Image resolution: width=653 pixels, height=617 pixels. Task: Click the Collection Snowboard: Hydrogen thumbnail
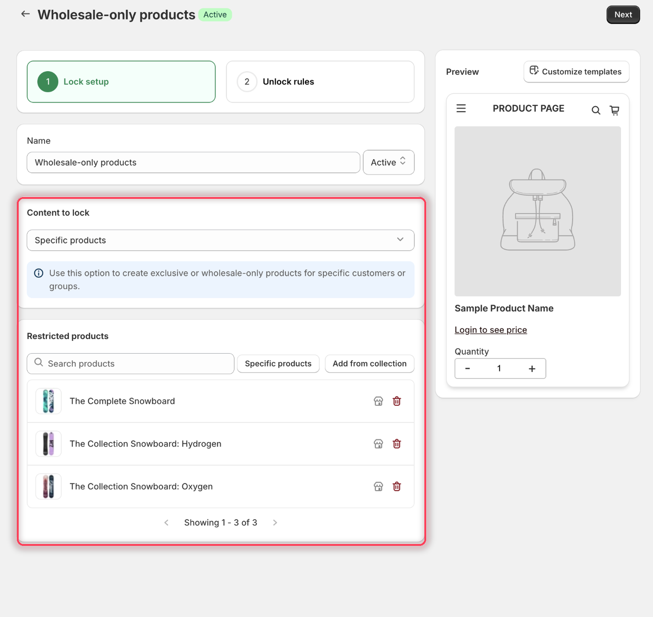tap(49, 444)
